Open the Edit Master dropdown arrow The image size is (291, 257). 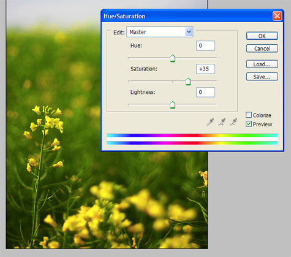[x=189, y=32]
